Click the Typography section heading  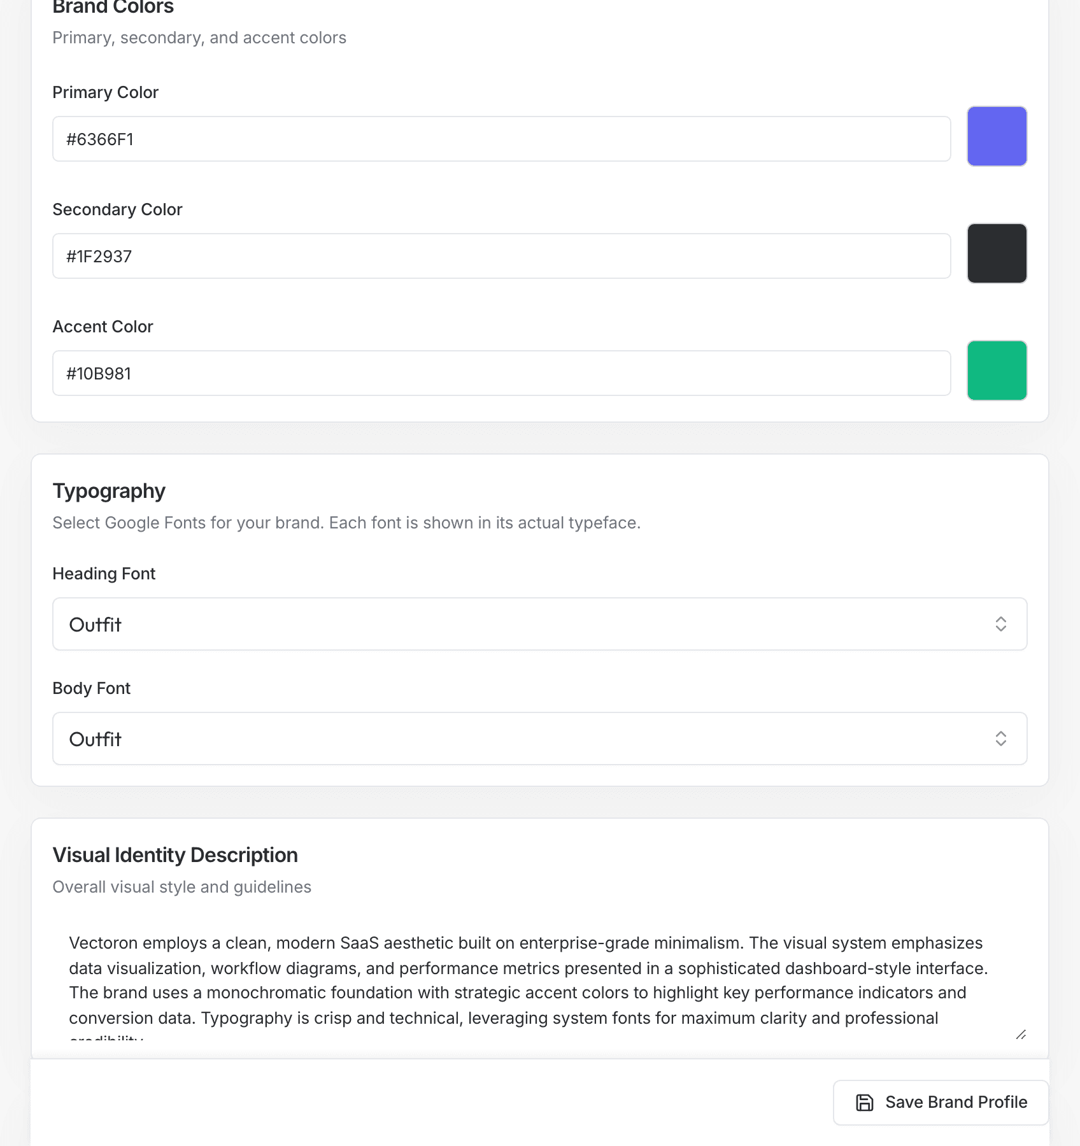pyautogui.click(x=109, y=491)
